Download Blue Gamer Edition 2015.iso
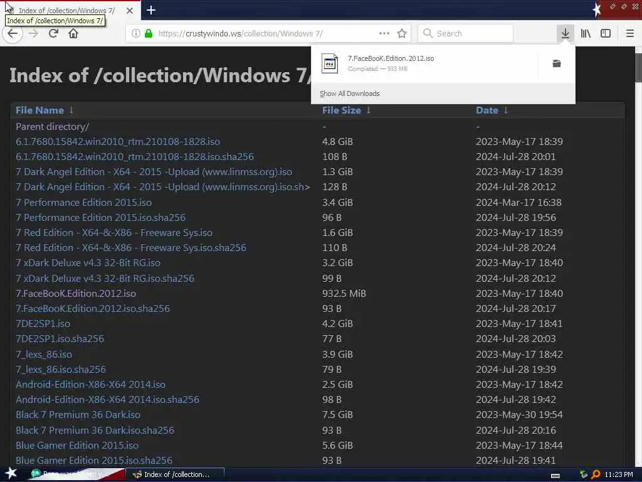642x482 pixels. (x=77, y=445)
